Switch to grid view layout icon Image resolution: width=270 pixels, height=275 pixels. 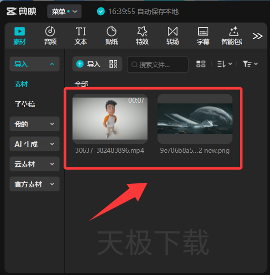click(200, 64)
